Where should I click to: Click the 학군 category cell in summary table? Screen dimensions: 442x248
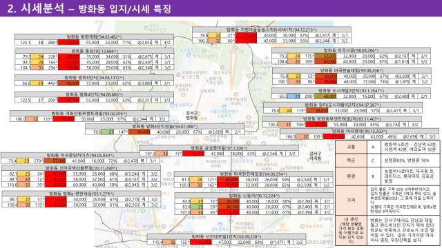tap(351, 161)
